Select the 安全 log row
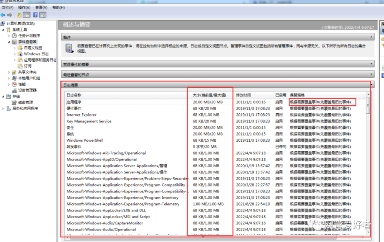The width and height of the screenshot is (384, 242). point(215,128)
